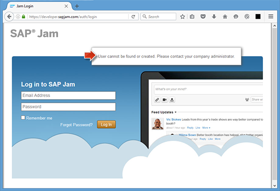Image resolution: width=280 pixels, height=191 pixels.
Task: Click Like under Wilma Sown comment
Action: (211, 139)
